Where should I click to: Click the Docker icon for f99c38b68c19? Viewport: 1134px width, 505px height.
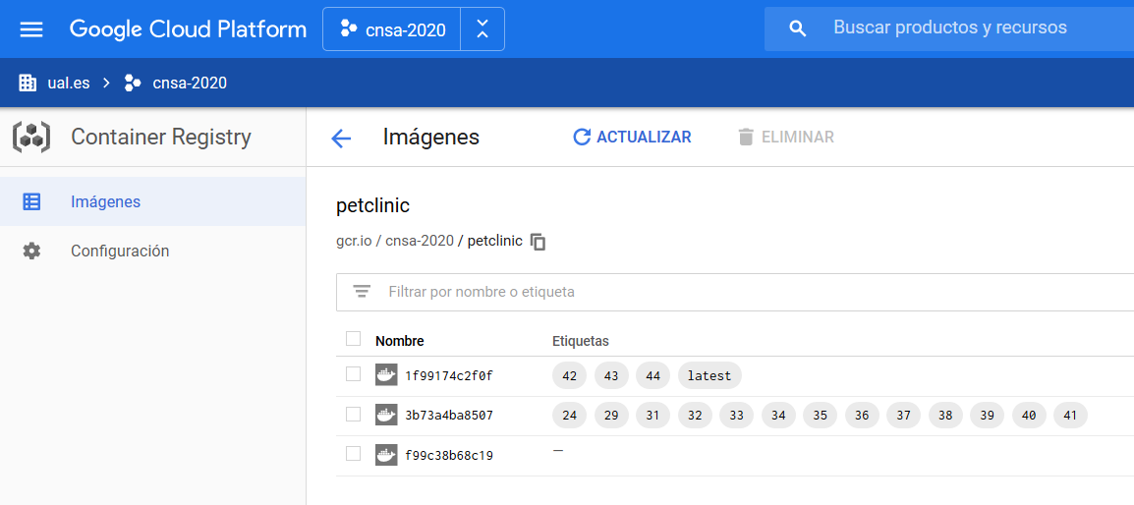click(x=386, y=455)
